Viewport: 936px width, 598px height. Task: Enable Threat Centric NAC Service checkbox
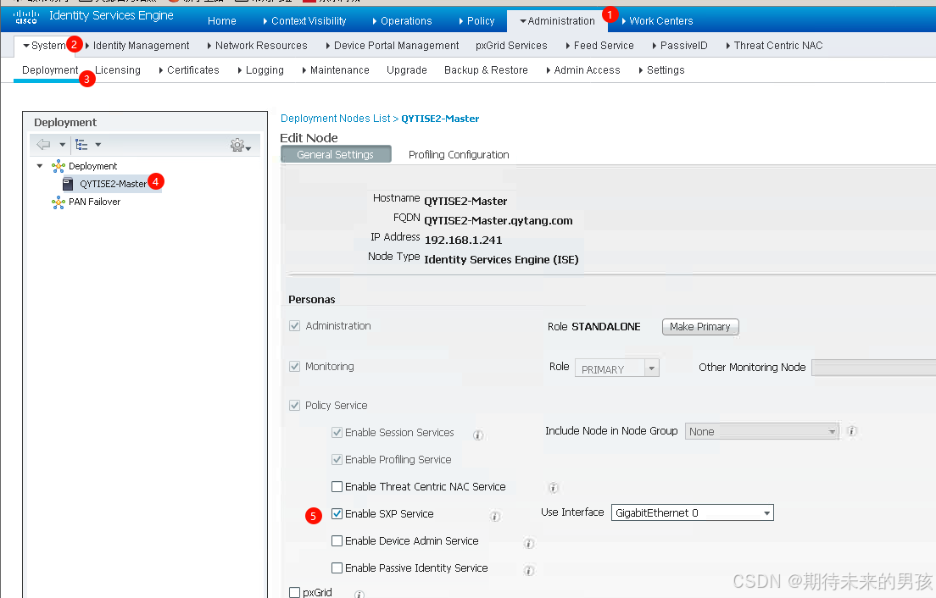click(x=337, y=486)
